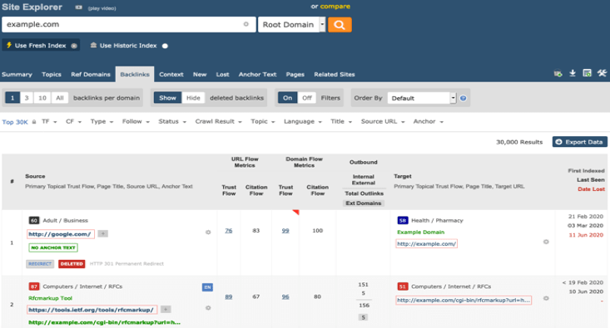Turn Filters On
The width and height of the screenshot is (610, 328).
coord(287,98)
